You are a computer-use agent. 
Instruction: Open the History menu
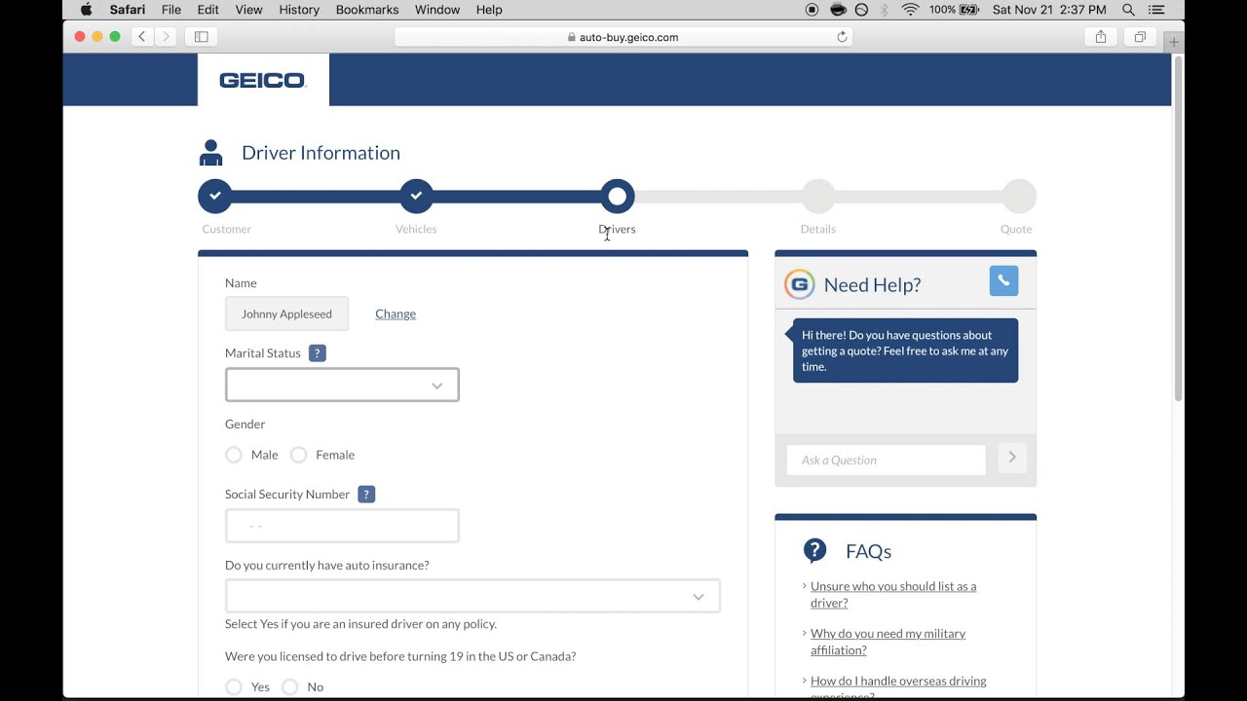coord(298,10)
